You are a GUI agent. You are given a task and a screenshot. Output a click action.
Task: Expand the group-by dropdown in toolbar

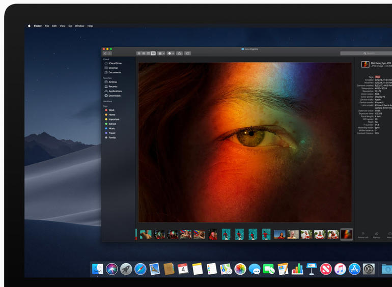161,53
